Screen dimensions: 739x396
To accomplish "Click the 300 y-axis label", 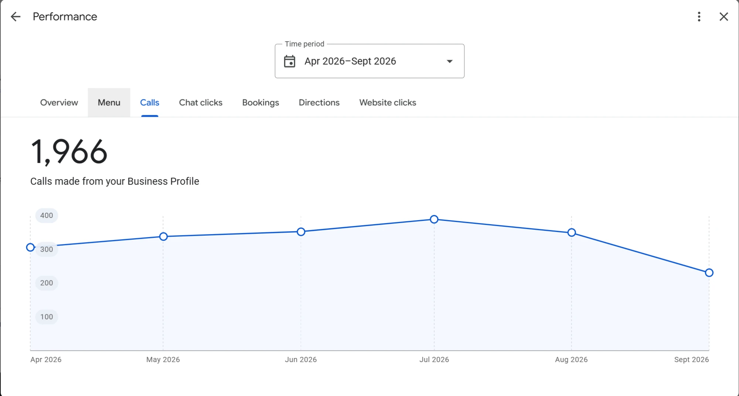I will 47,249.
